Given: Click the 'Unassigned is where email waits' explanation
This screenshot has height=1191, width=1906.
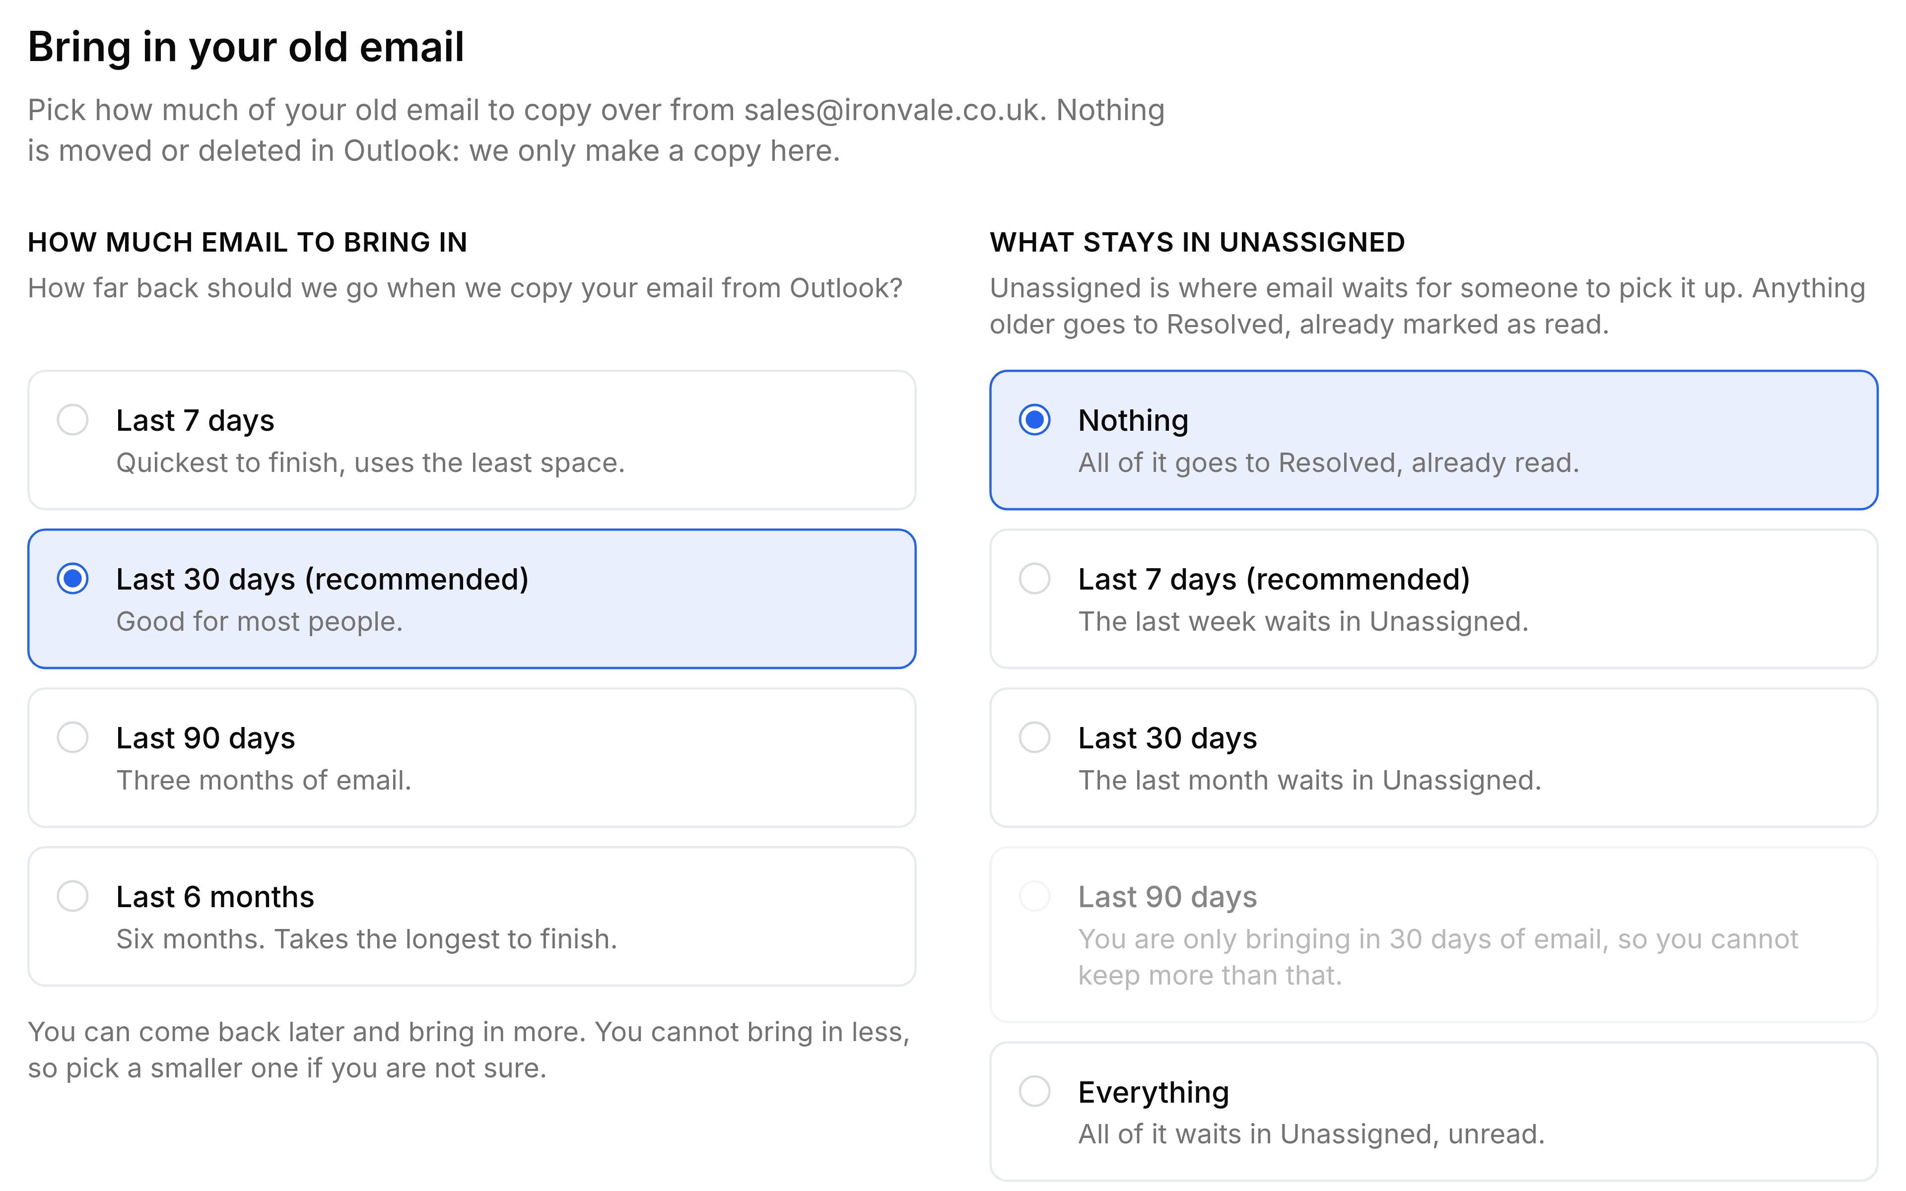Looking at the screenshot, I should click(x=1427, y=306).
